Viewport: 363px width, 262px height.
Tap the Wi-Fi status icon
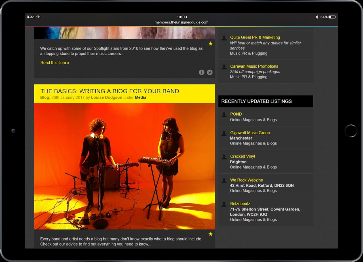coord(38,17)
